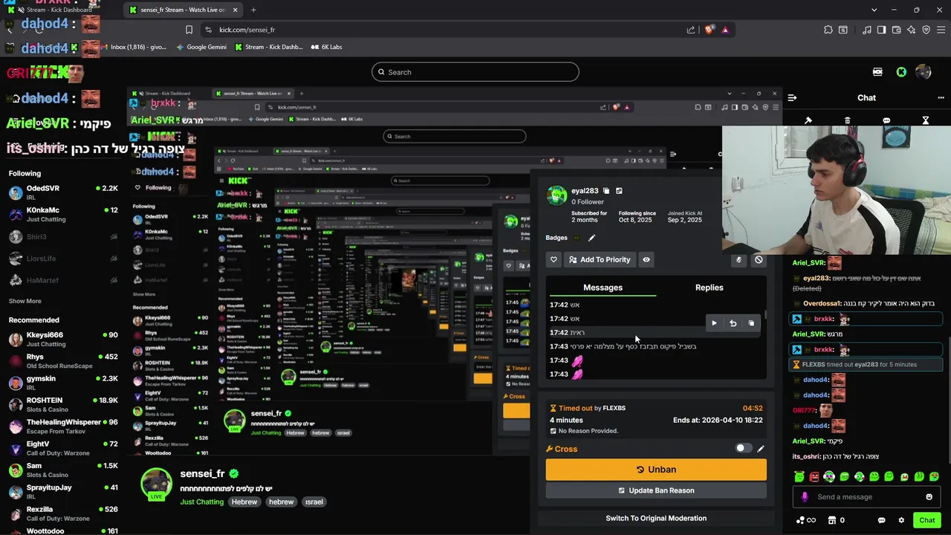Open the Google Gemini bookmark

(201, 47)
